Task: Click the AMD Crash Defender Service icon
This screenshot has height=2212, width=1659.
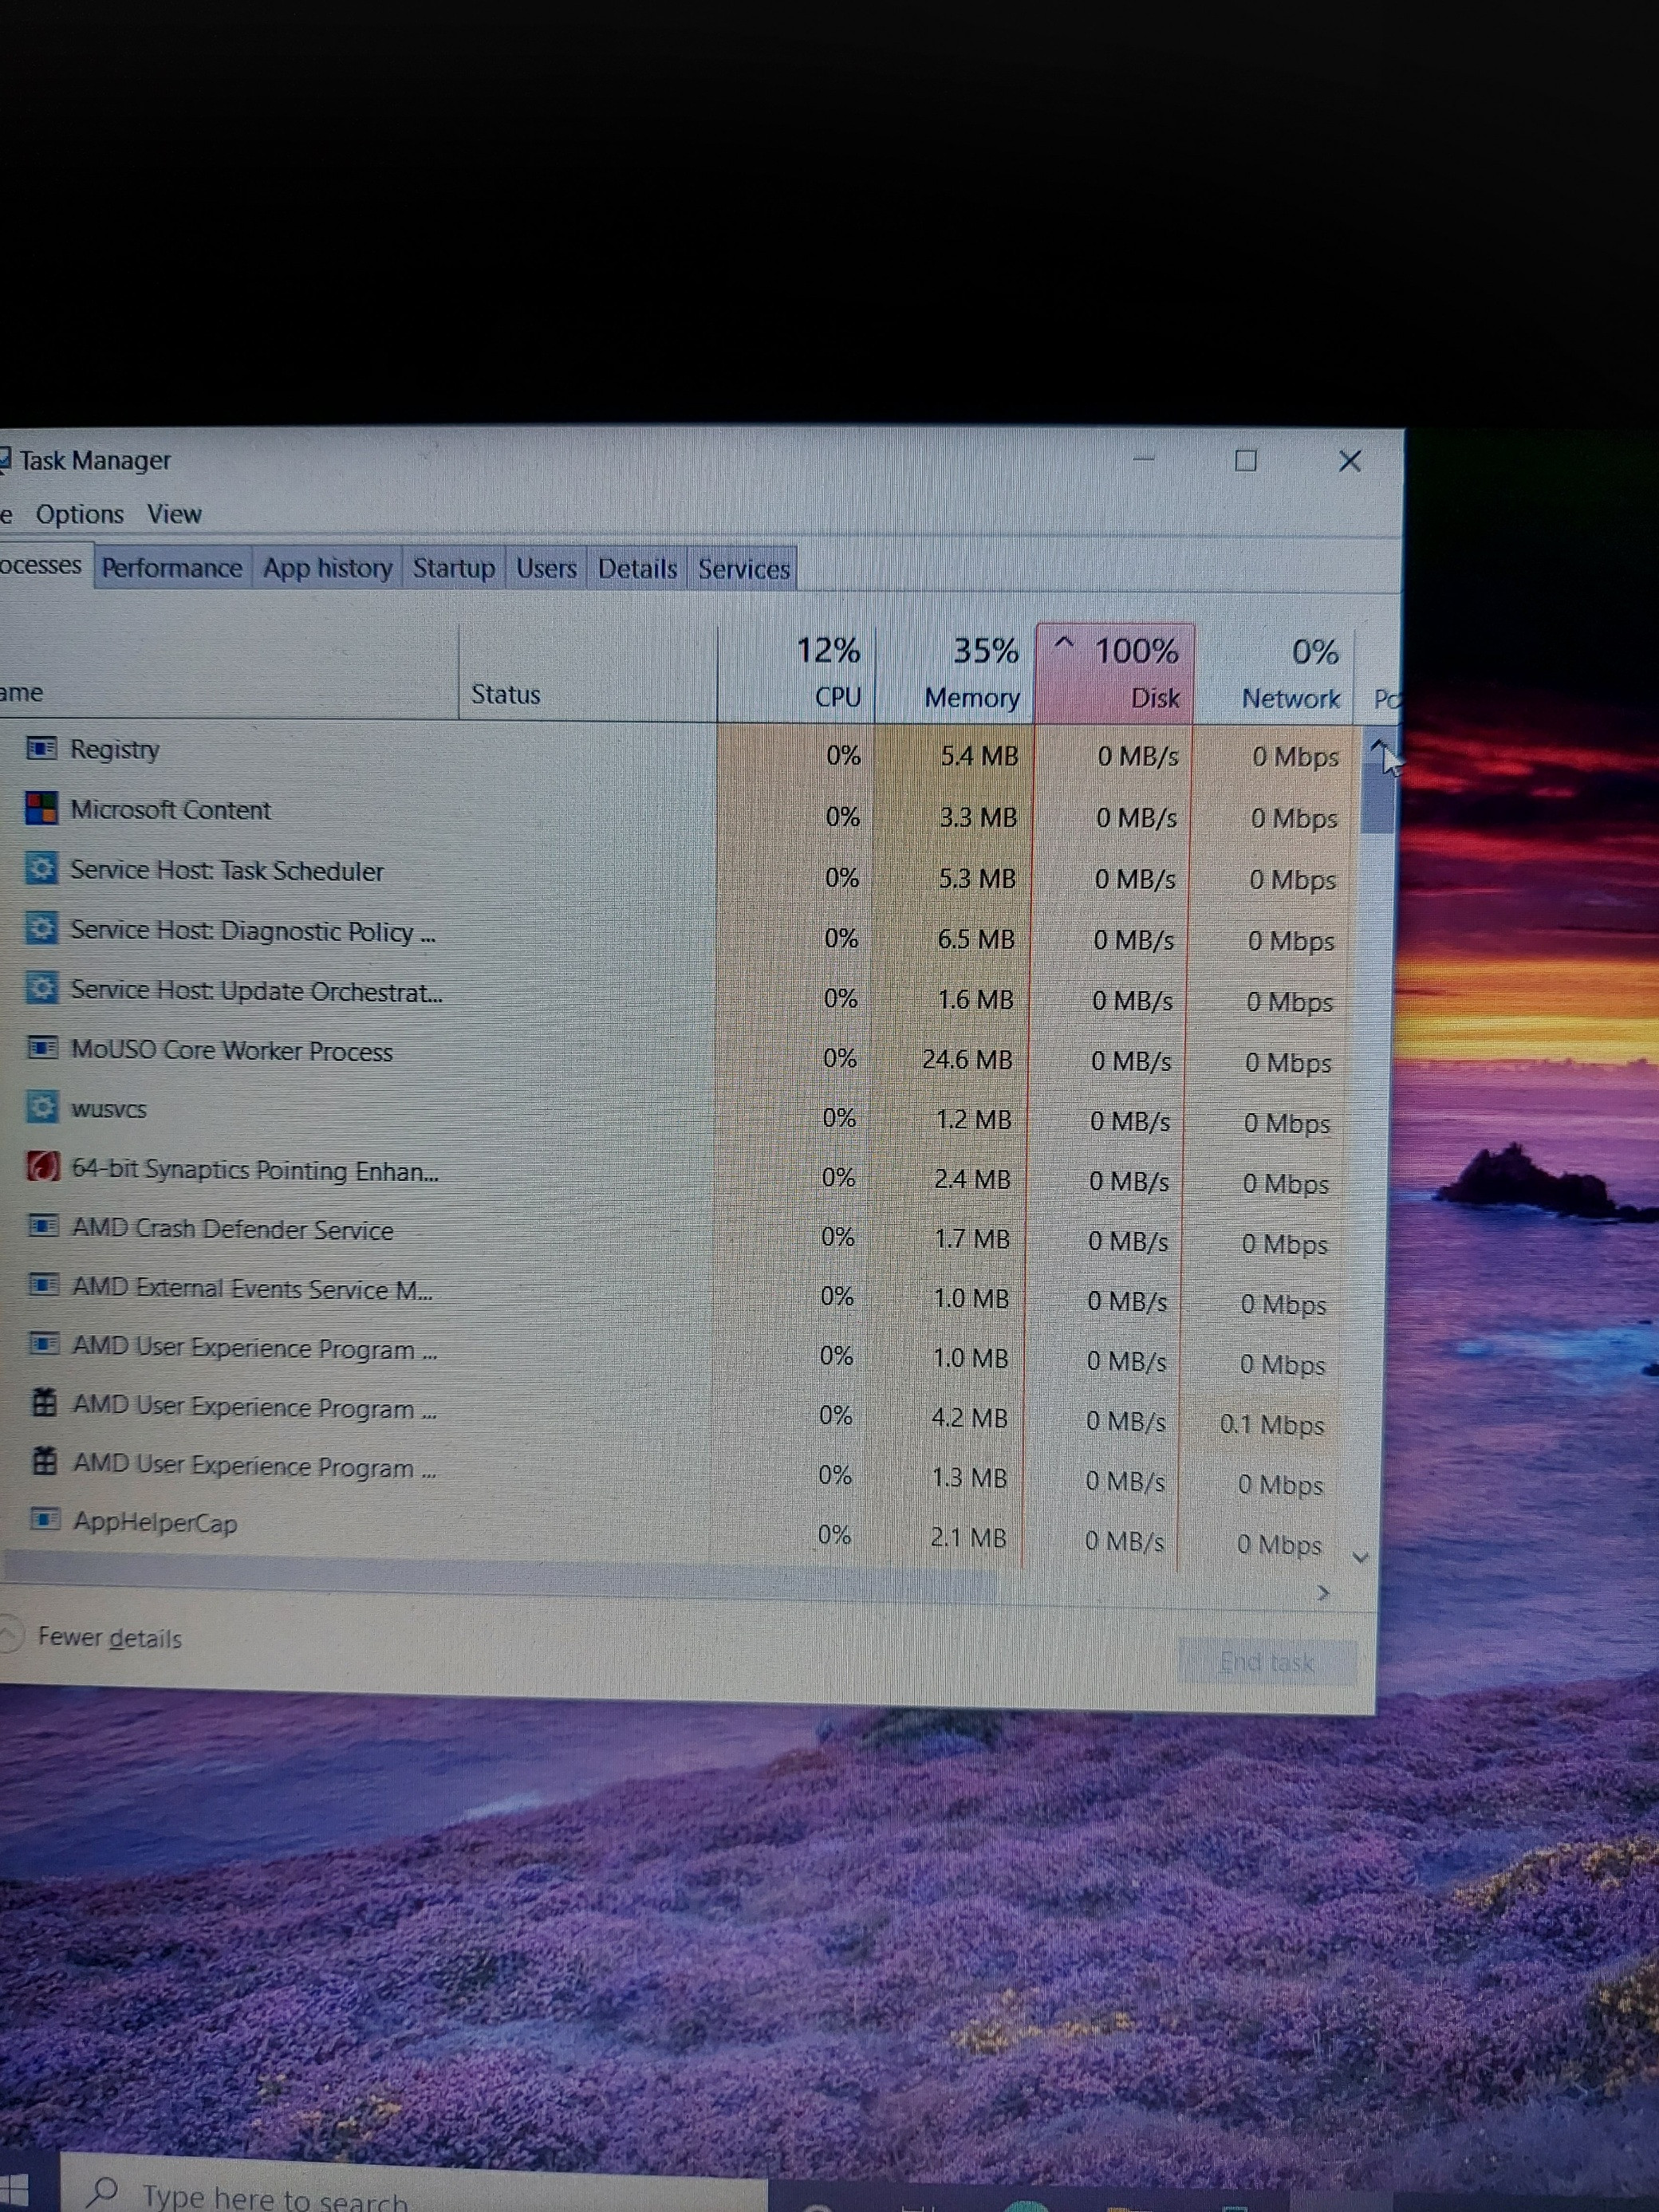Action: pos(43,1226)
